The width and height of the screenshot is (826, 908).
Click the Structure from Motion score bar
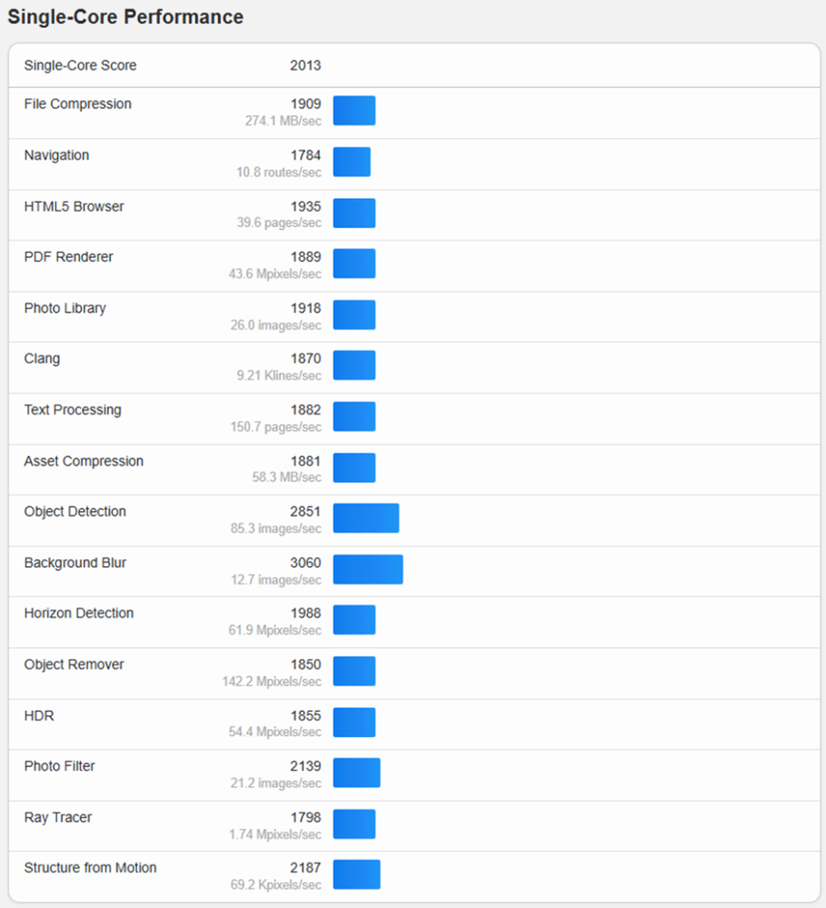tap(356, 874)
